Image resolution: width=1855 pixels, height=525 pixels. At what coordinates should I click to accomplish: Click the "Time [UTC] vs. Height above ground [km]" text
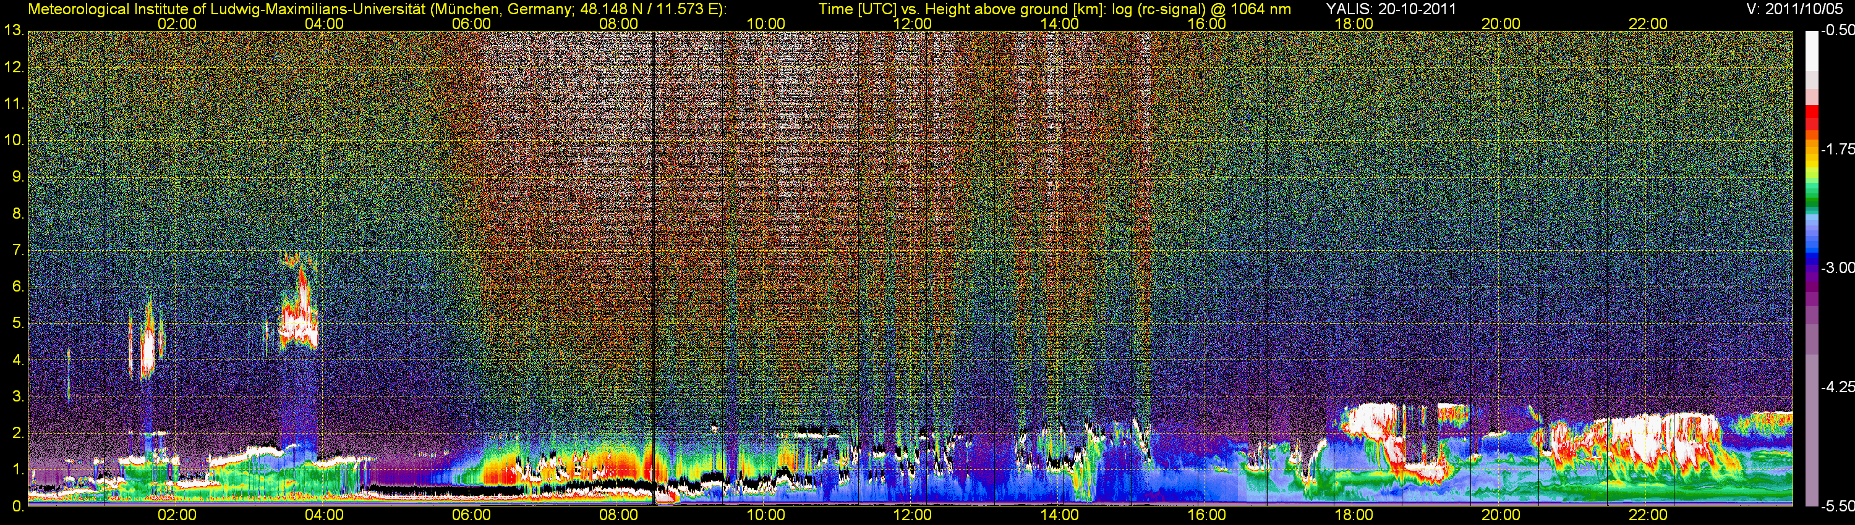point(961,9)
